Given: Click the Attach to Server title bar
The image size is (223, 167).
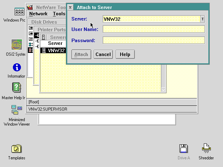Looking at the screenshot, I should click(x=141, y=7).
